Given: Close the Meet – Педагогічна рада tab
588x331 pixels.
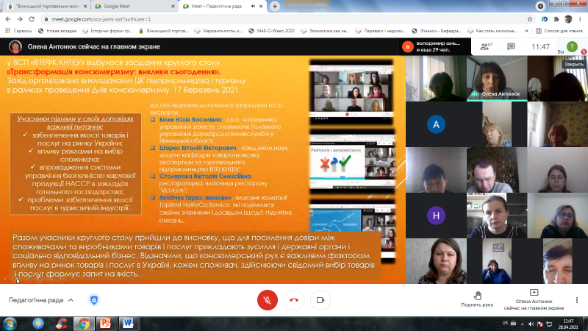Looking at the screenshot, I should 261,6.
